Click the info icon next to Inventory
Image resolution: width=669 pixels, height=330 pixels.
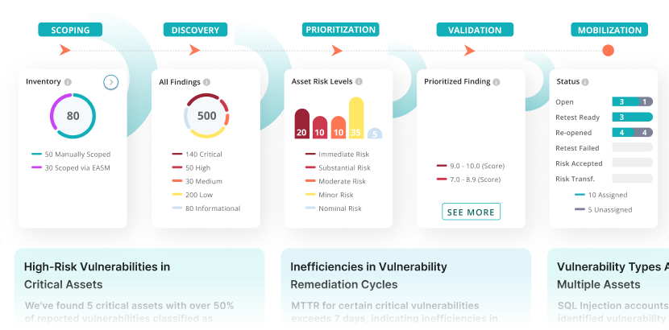(x=68, y=82)
